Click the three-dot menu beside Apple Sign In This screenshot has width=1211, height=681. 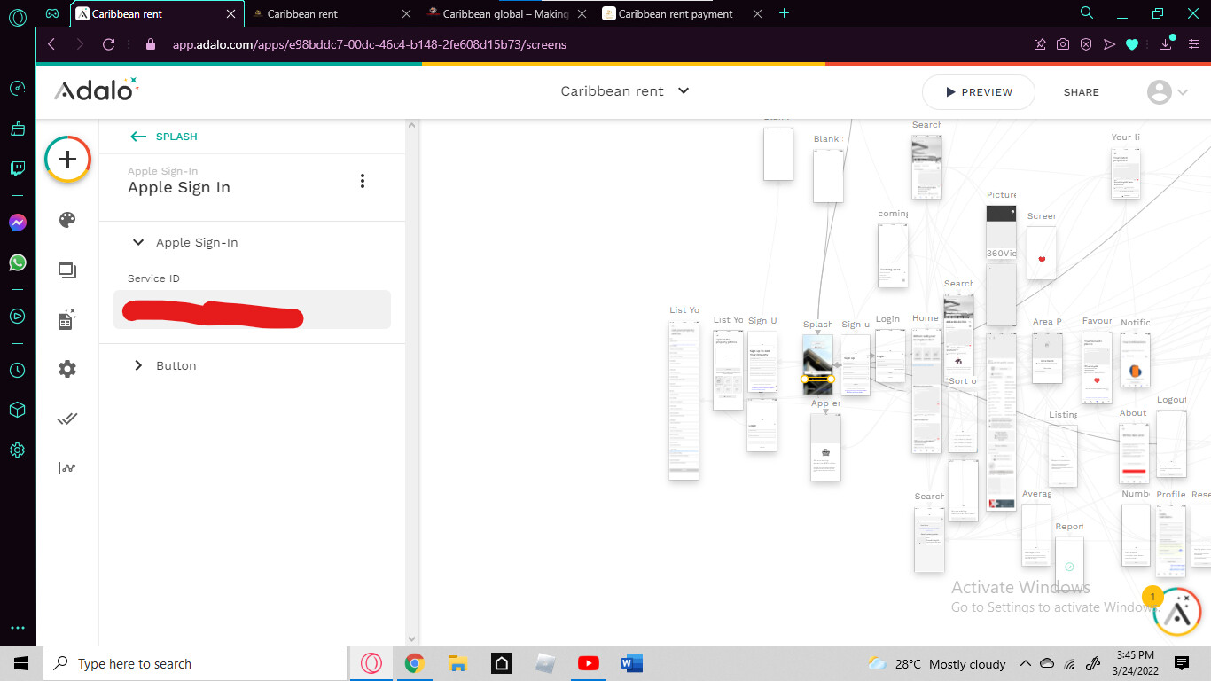pyautogui.click(x=362, y=181)
